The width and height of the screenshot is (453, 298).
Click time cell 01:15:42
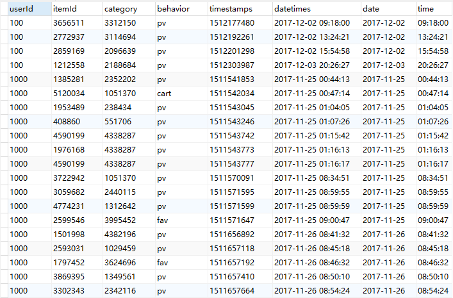pos(434,136)
